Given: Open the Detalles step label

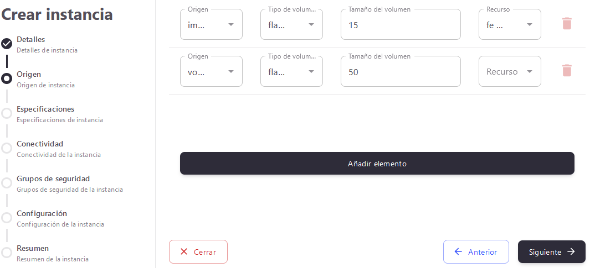Looking at the screenshot, I should [x=31, y=40].
